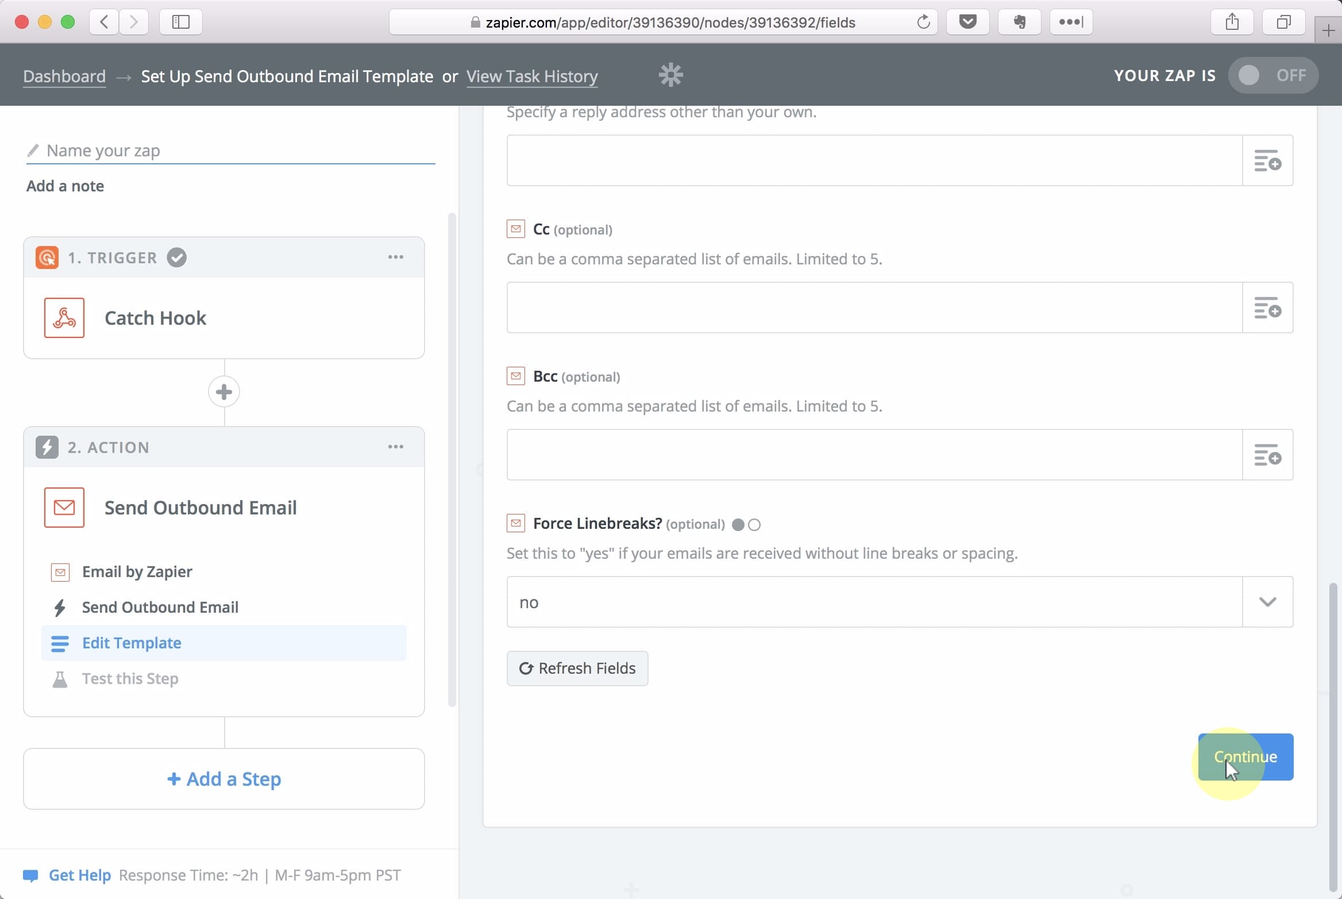Go forward in Safari history
Viewport: 1342px width, 899px height.
(x=134, y=22)
